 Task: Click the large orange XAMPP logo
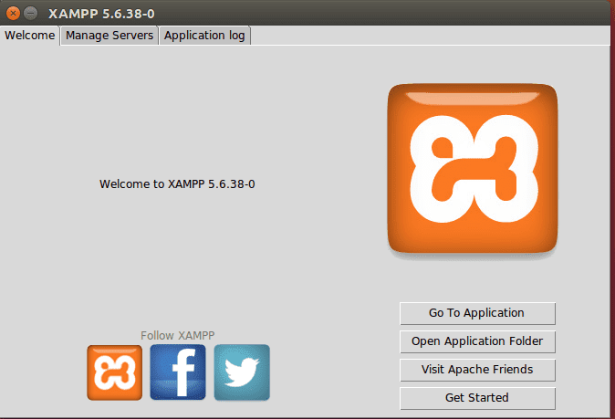(x=473, y=168)
